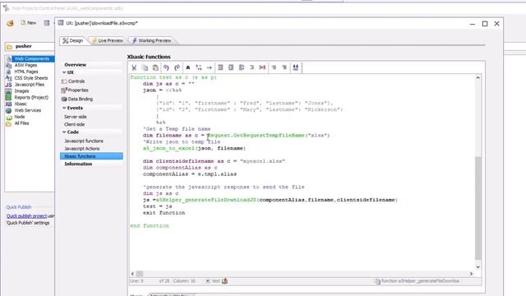Select Xbasic category in Control Panel

(x=21, y=104)
